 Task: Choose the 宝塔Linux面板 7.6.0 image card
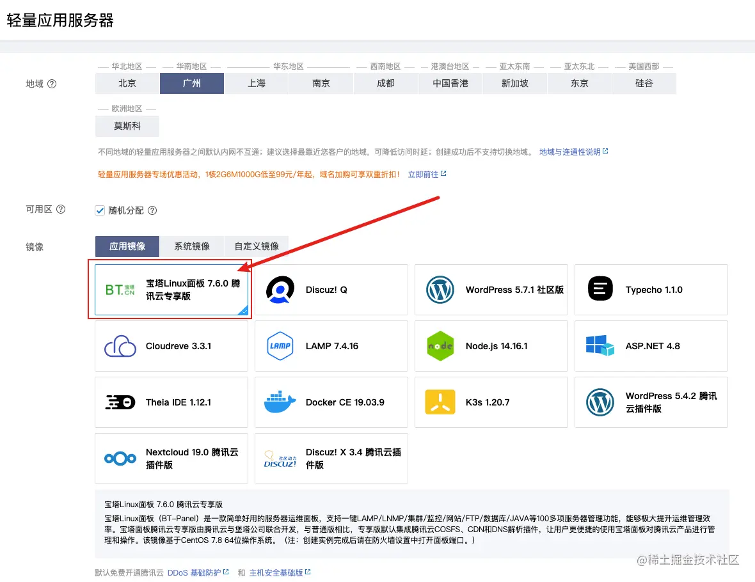point(171,289)
